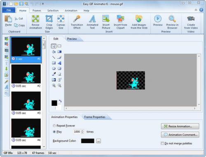Click the white background color swatch in palette
The height and width of the screenshot is (157, 206).
pos(59,107)
